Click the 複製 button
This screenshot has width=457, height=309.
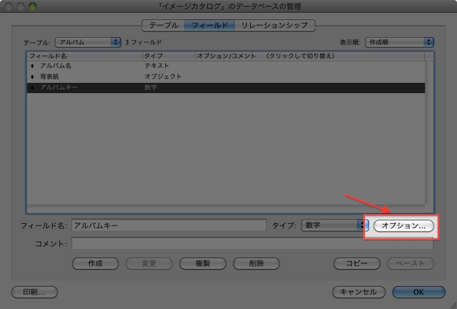[x=203, y=263]
